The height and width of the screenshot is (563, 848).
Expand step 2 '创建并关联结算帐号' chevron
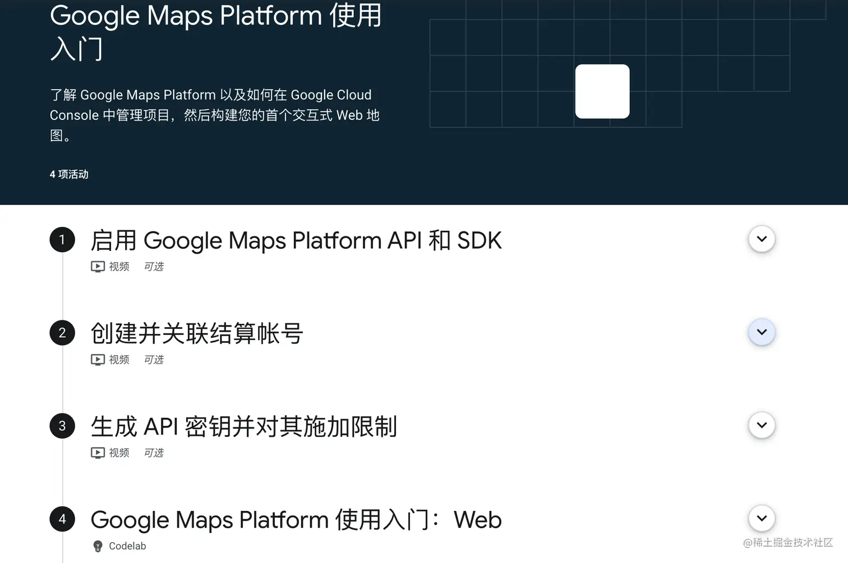coord(762,332)
